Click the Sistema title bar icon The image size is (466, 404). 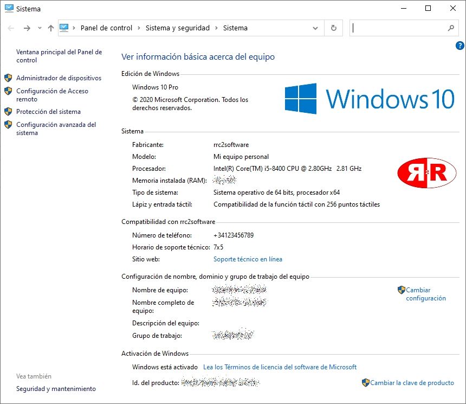point(9,8)
